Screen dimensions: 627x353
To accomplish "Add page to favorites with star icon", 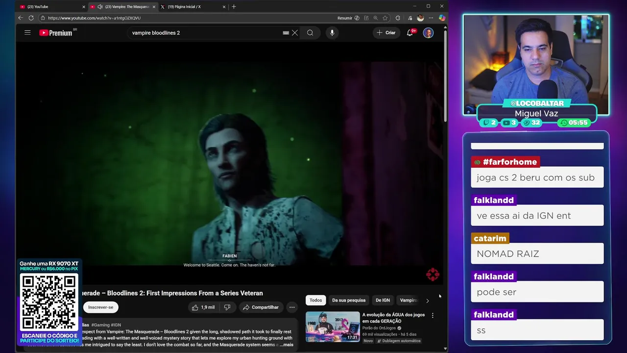I will [x=385, y=18].
